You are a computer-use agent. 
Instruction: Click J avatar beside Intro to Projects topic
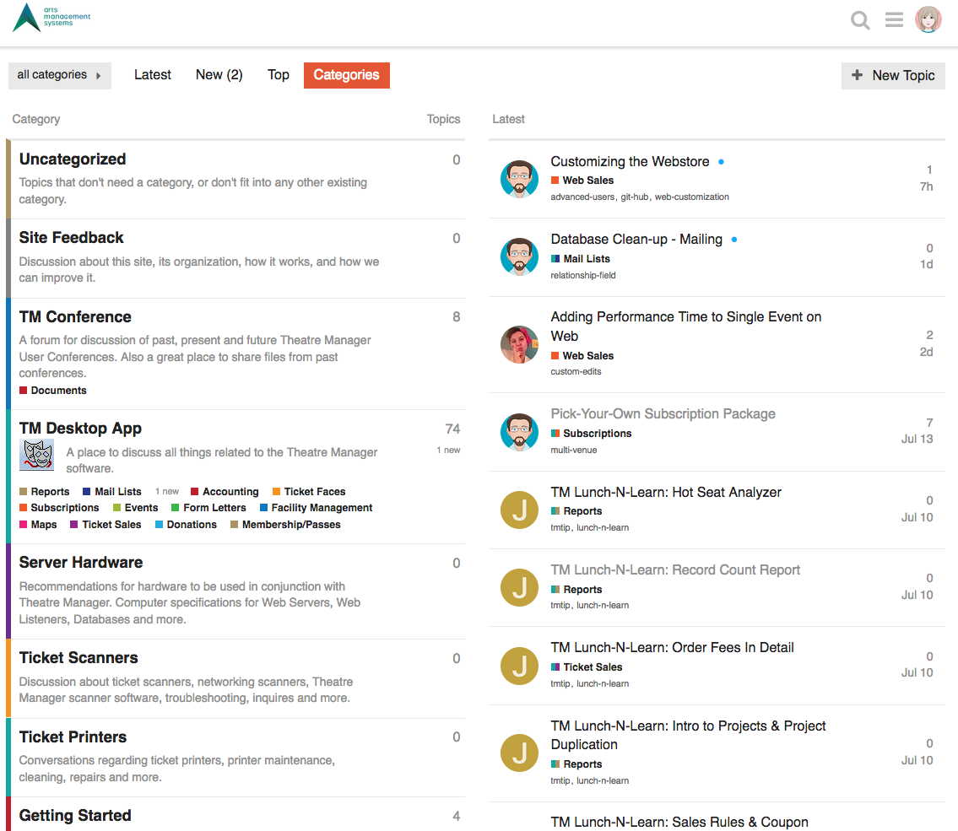click(519, 753)
